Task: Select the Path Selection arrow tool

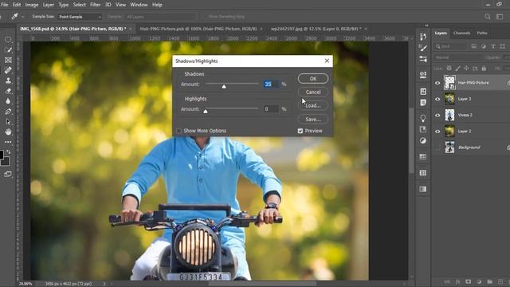Action: (x=8, y=122)
